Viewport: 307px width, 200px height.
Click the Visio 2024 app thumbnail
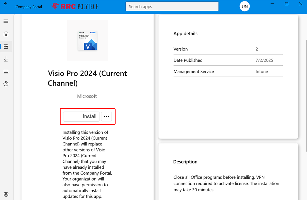coord(87,41)
